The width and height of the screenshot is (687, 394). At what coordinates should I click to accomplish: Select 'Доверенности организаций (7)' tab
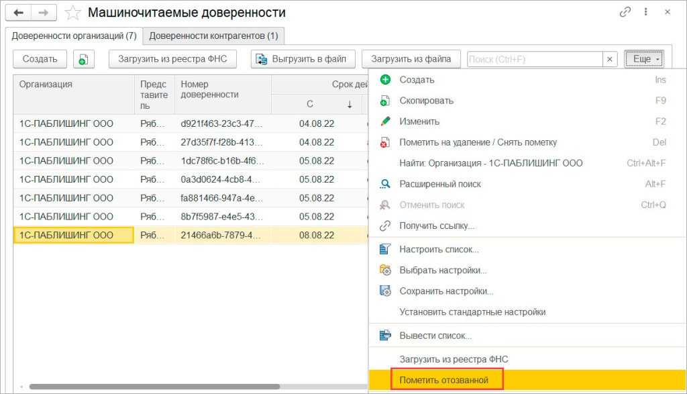coord(74,36)
